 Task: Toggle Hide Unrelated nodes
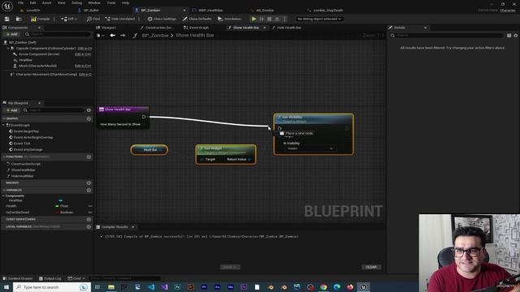click(119, 19)
